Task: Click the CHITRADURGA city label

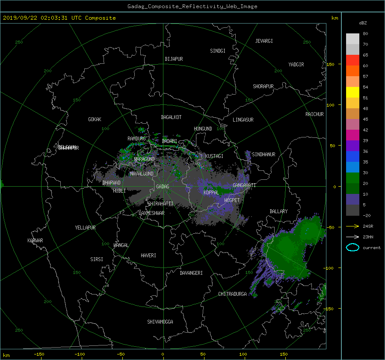Action: [232, 294]
